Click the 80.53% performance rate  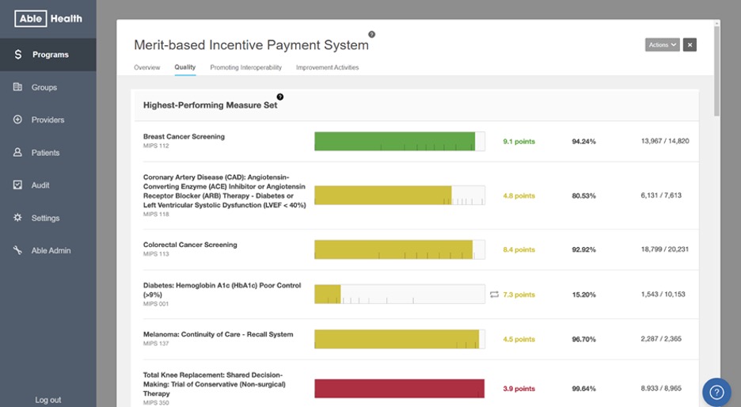[583, 196]
